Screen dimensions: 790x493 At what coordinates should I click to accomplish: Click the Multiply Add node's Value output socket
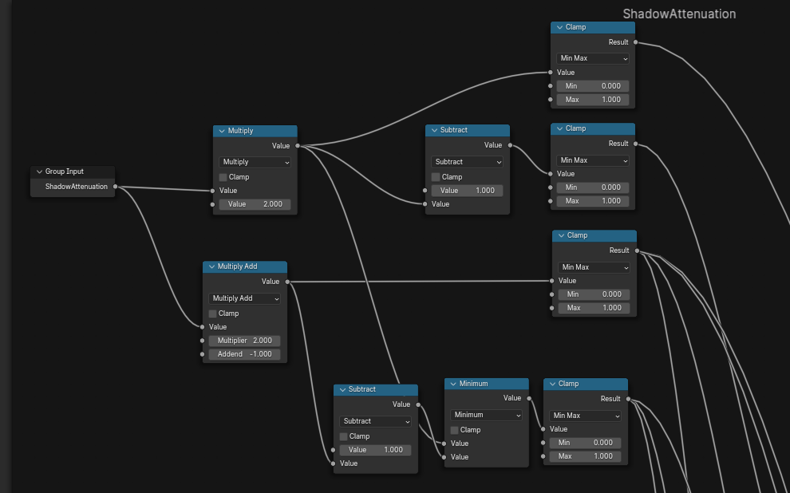(287, 282)
